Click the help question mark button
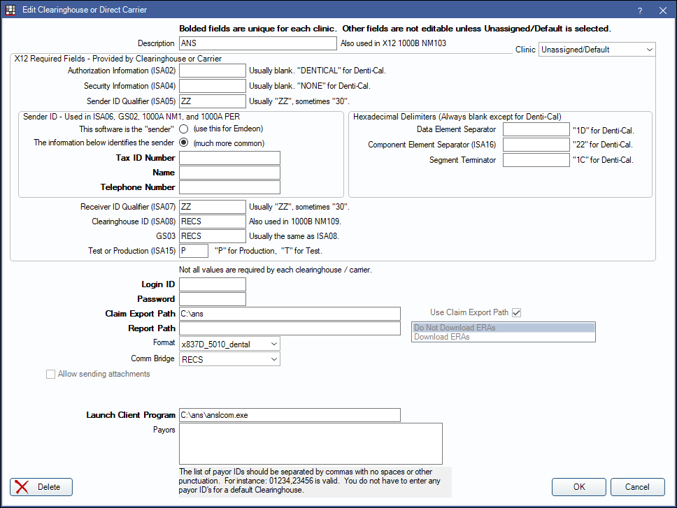The image size is (677, 508). [x=640, y=10]
